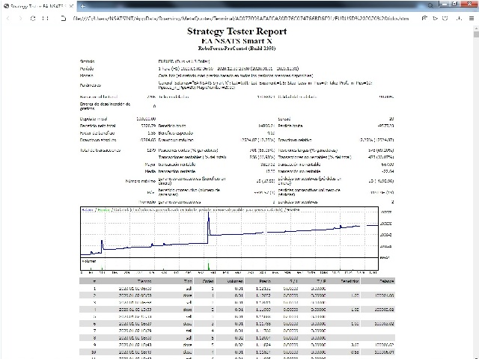479x359 pixels.
Task: Click the Total de transacciones label
Action: coord(100,150)
